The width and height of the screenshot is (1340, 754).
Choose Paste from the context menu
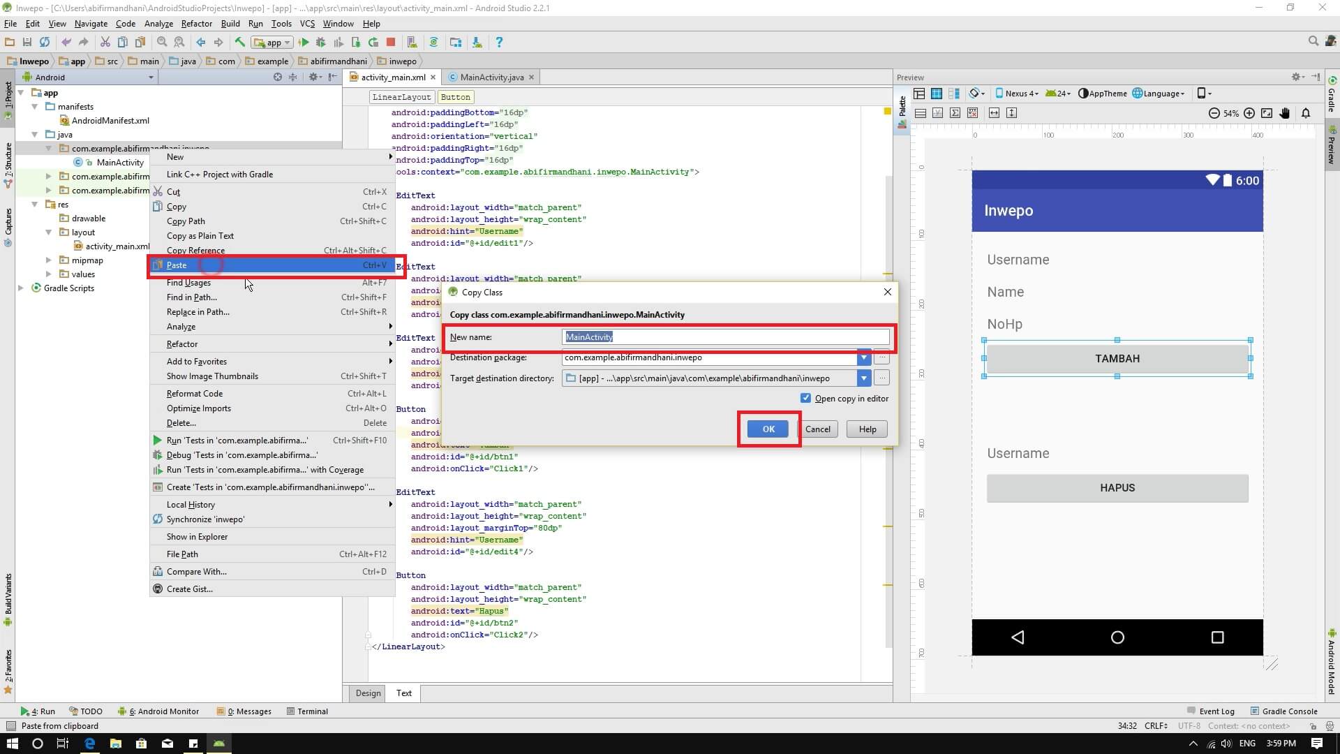(x=177, y=265)
